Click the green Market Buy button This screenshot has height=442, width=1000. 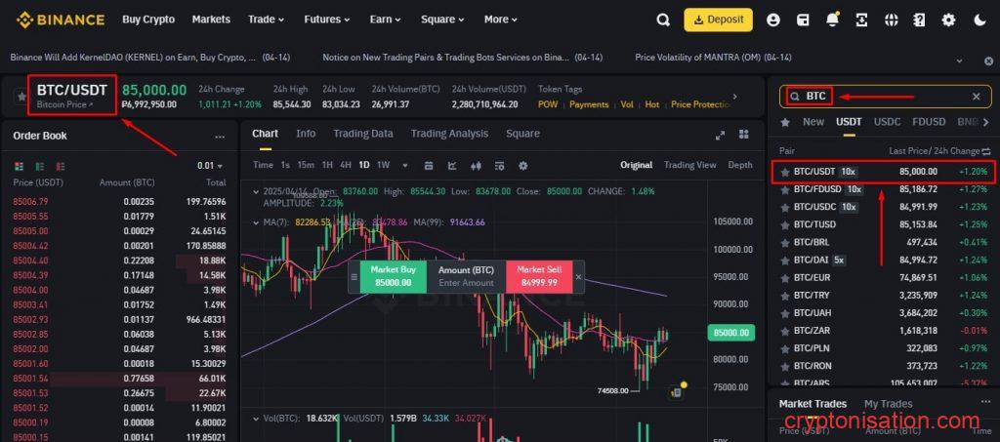point(396,275)
